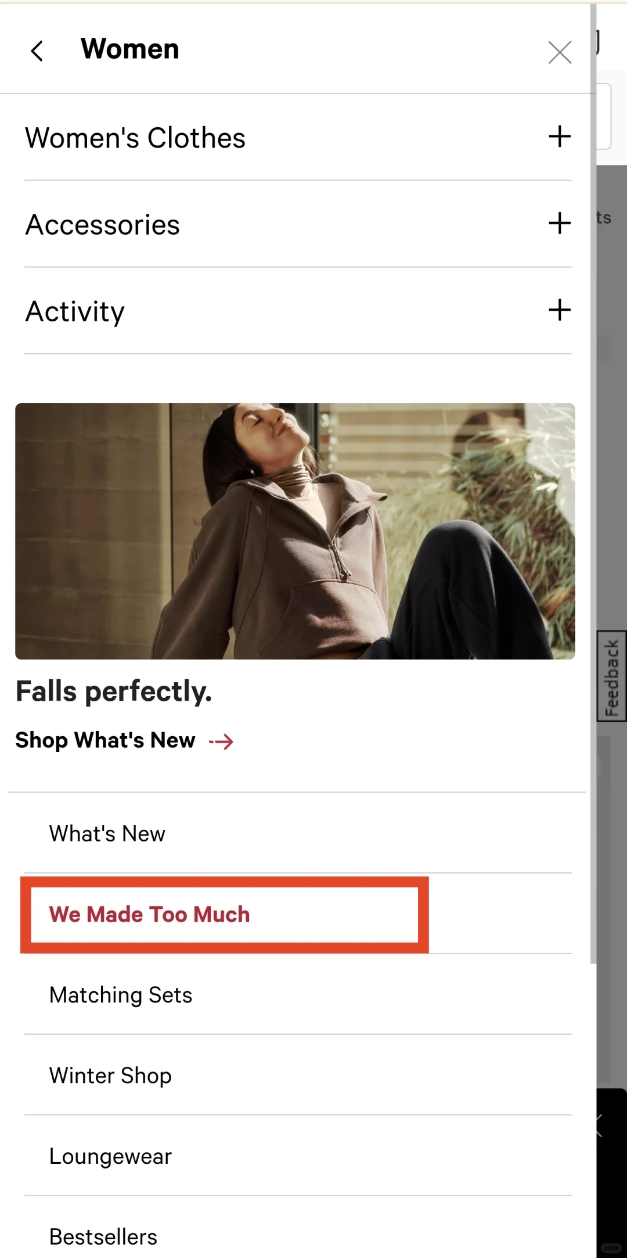This screenshot has width=627, height=1258.
Task: Open the Women's Clothes category label
Action: tap(135, 138)
